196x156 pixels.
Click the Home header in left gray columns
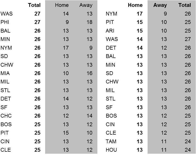coord(62,5)
